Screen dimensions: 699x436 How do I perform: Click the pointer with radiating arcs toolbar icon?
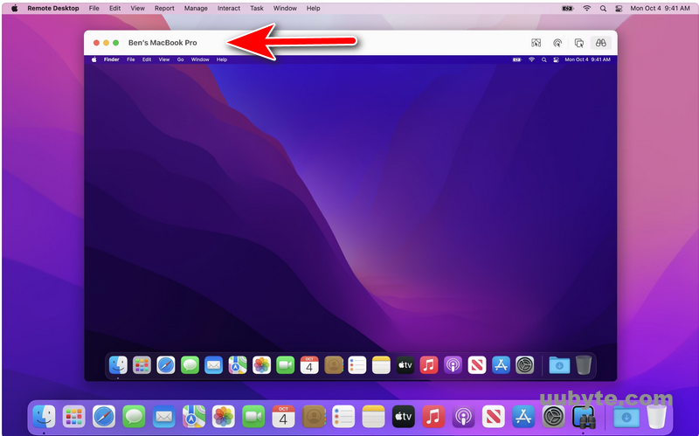click(x=557, y=43)
